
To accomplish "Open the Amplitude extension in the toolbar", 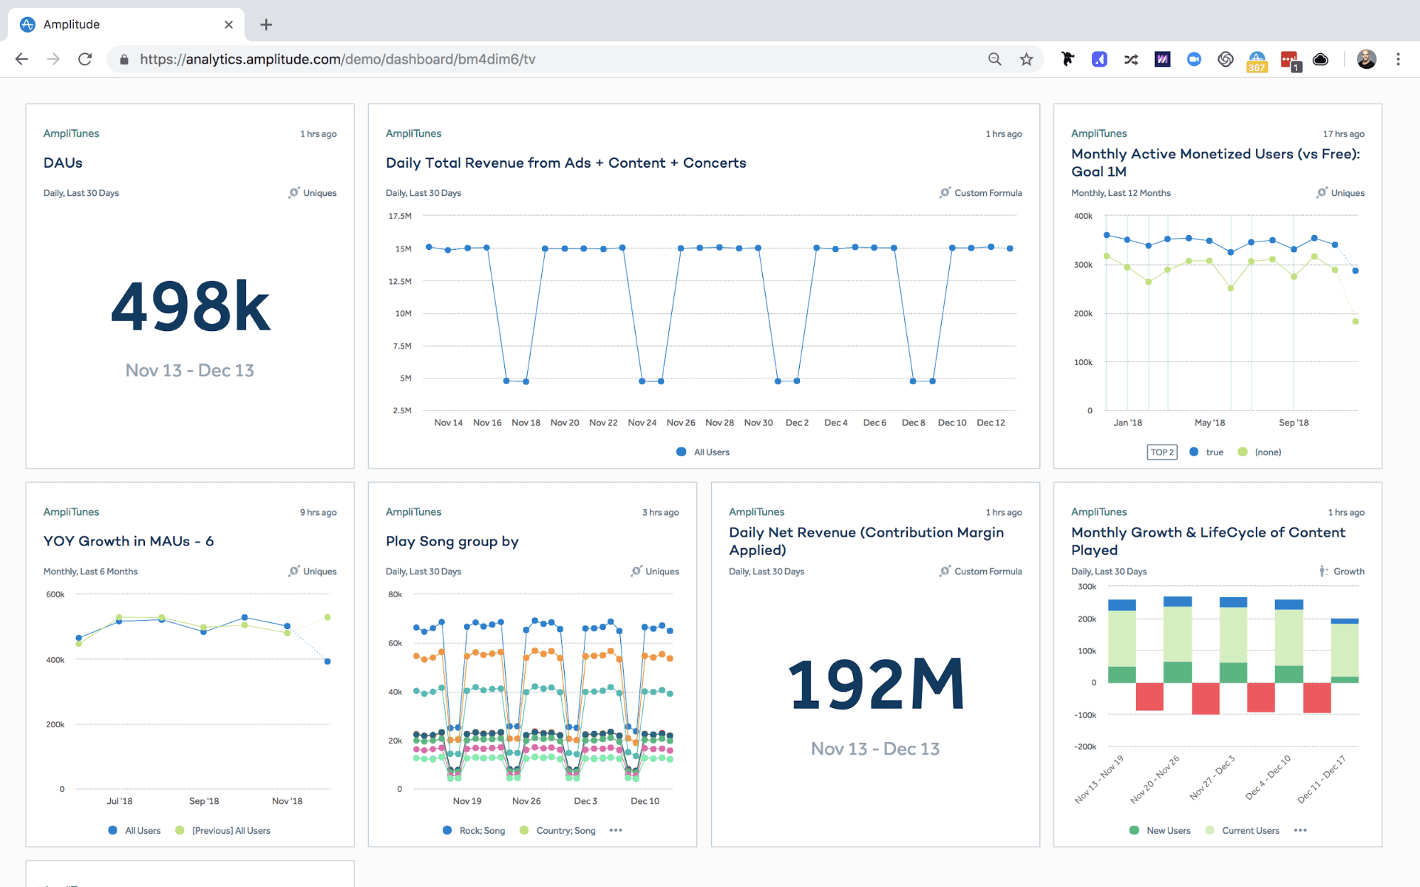I will [1099, 59].
